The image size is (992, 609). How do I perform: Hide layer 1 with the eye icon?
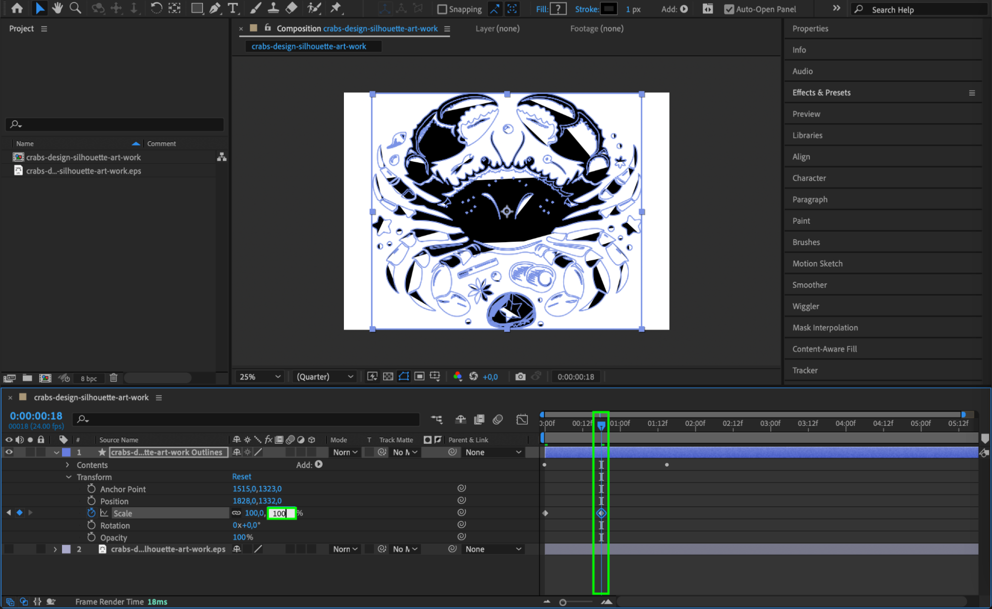[9, 452]
